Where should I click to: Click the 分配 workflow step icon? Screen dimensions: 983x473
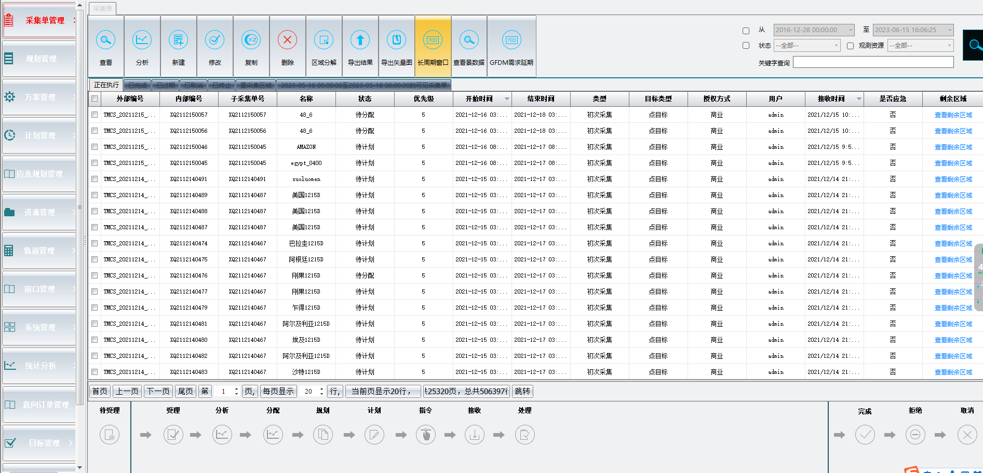273,435
